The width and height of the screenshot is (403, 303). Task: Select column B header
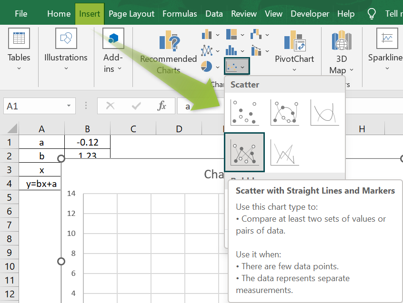pos(87,128)
